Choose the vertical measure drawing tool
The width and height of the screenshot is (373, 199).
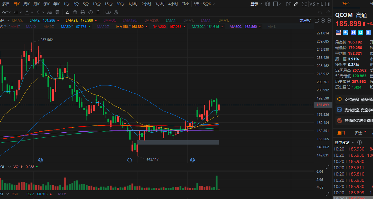coord(27,12)
